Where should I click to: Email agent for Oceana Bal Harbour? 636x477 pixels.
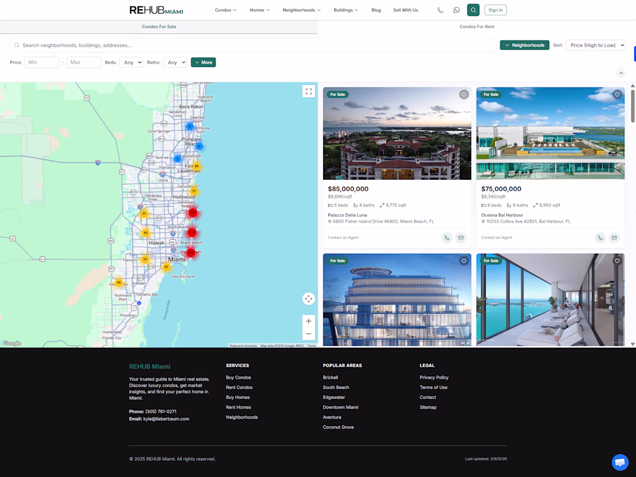(x=614, y=238)
